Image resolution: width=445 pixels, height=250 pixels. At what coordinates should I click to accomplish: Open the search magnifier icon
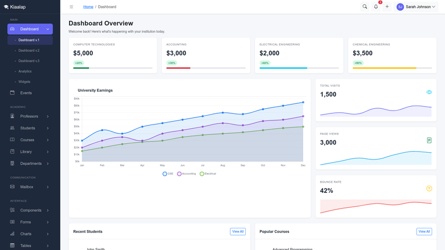click(365, 7)
